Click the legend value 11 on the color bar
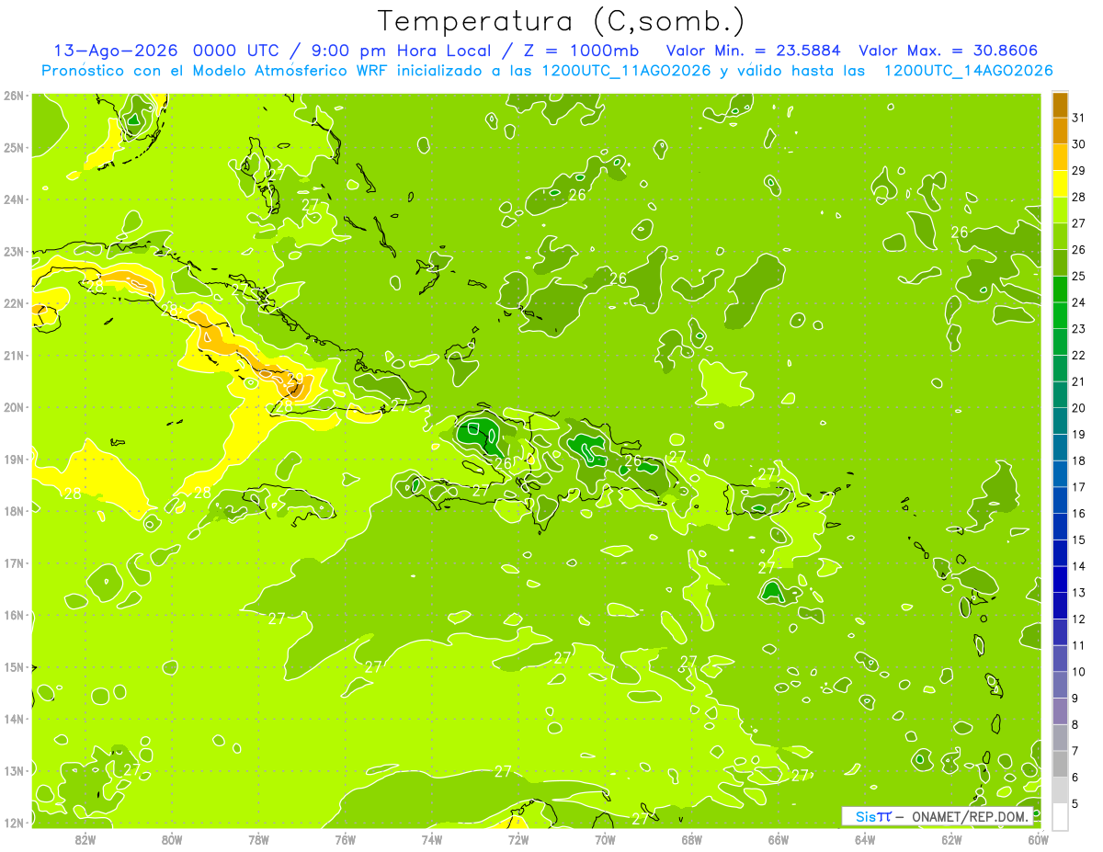This screenshot has width=1103, height=852. tap(1079, 645)
